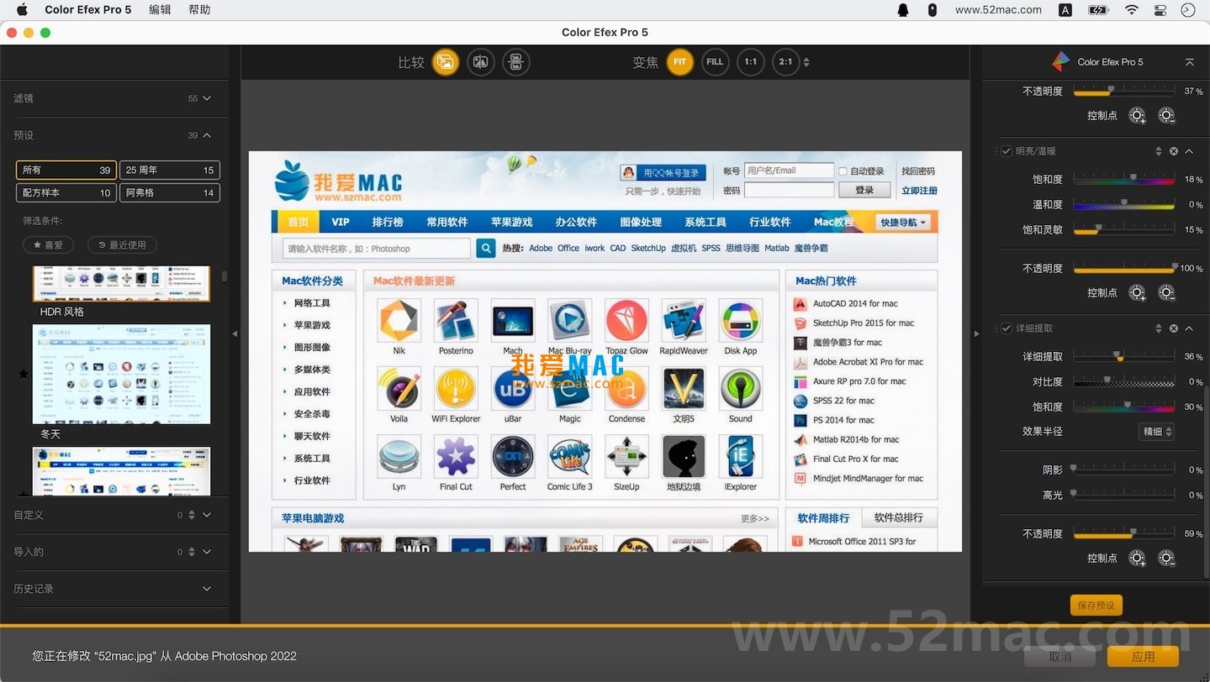The image size is (1210, 682).
Task: Add control point in 详细提取 filter
Action: click(1137, 559)
